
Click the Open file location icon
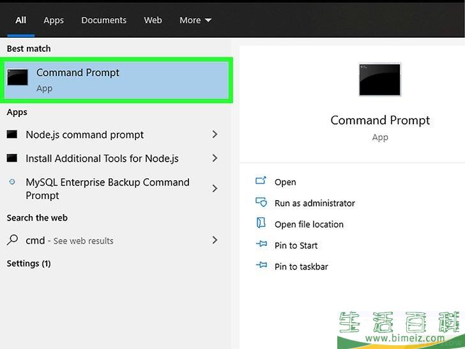tap(261, 224)
